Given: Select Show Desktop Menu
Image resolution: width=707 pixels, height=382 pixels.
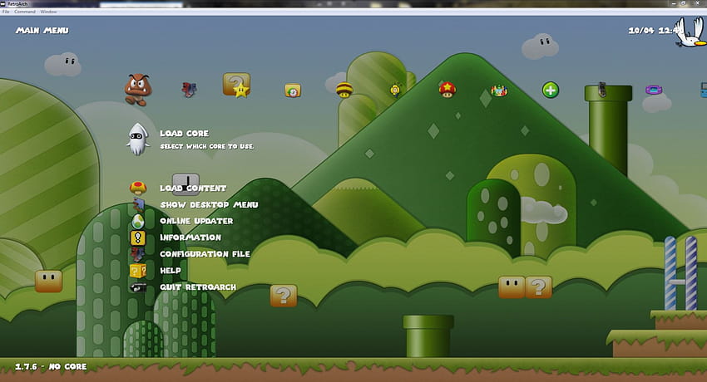Looking at the screenshot, I should [x=210, y=205].
